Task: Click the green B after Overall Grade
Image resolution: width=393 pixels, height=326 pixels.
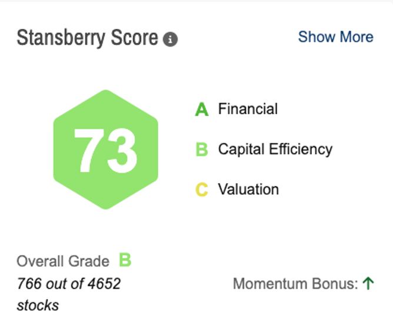Action: (125, 260)
